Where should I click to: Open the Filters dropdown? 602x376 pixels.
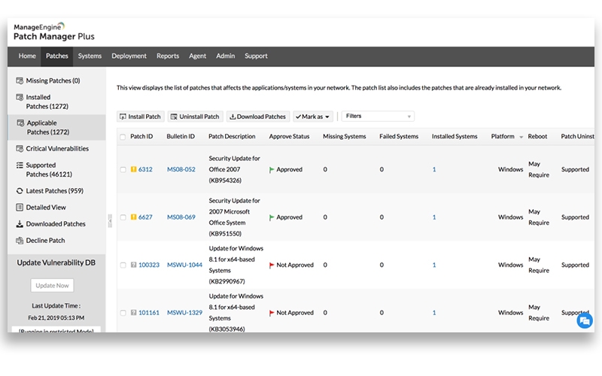pyautogui.click(x=378, y=117)
